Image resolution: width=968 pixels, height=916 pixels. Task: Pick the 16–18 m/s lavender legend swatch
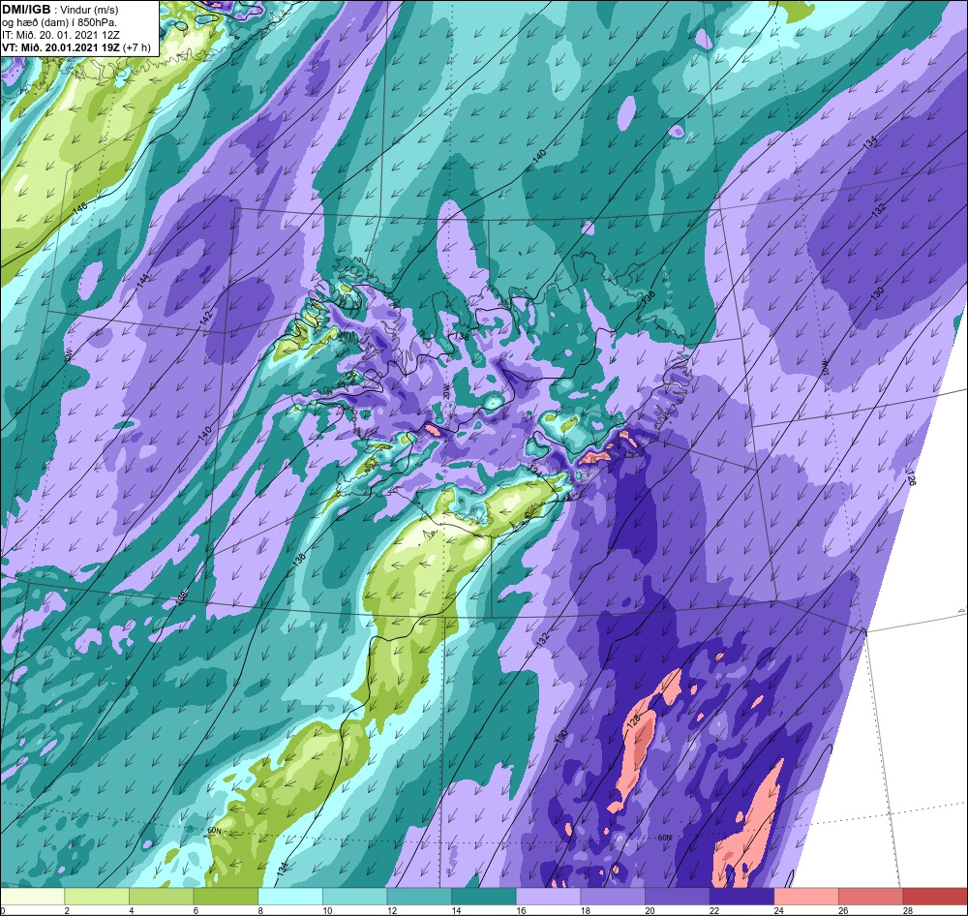click(548, 897)
